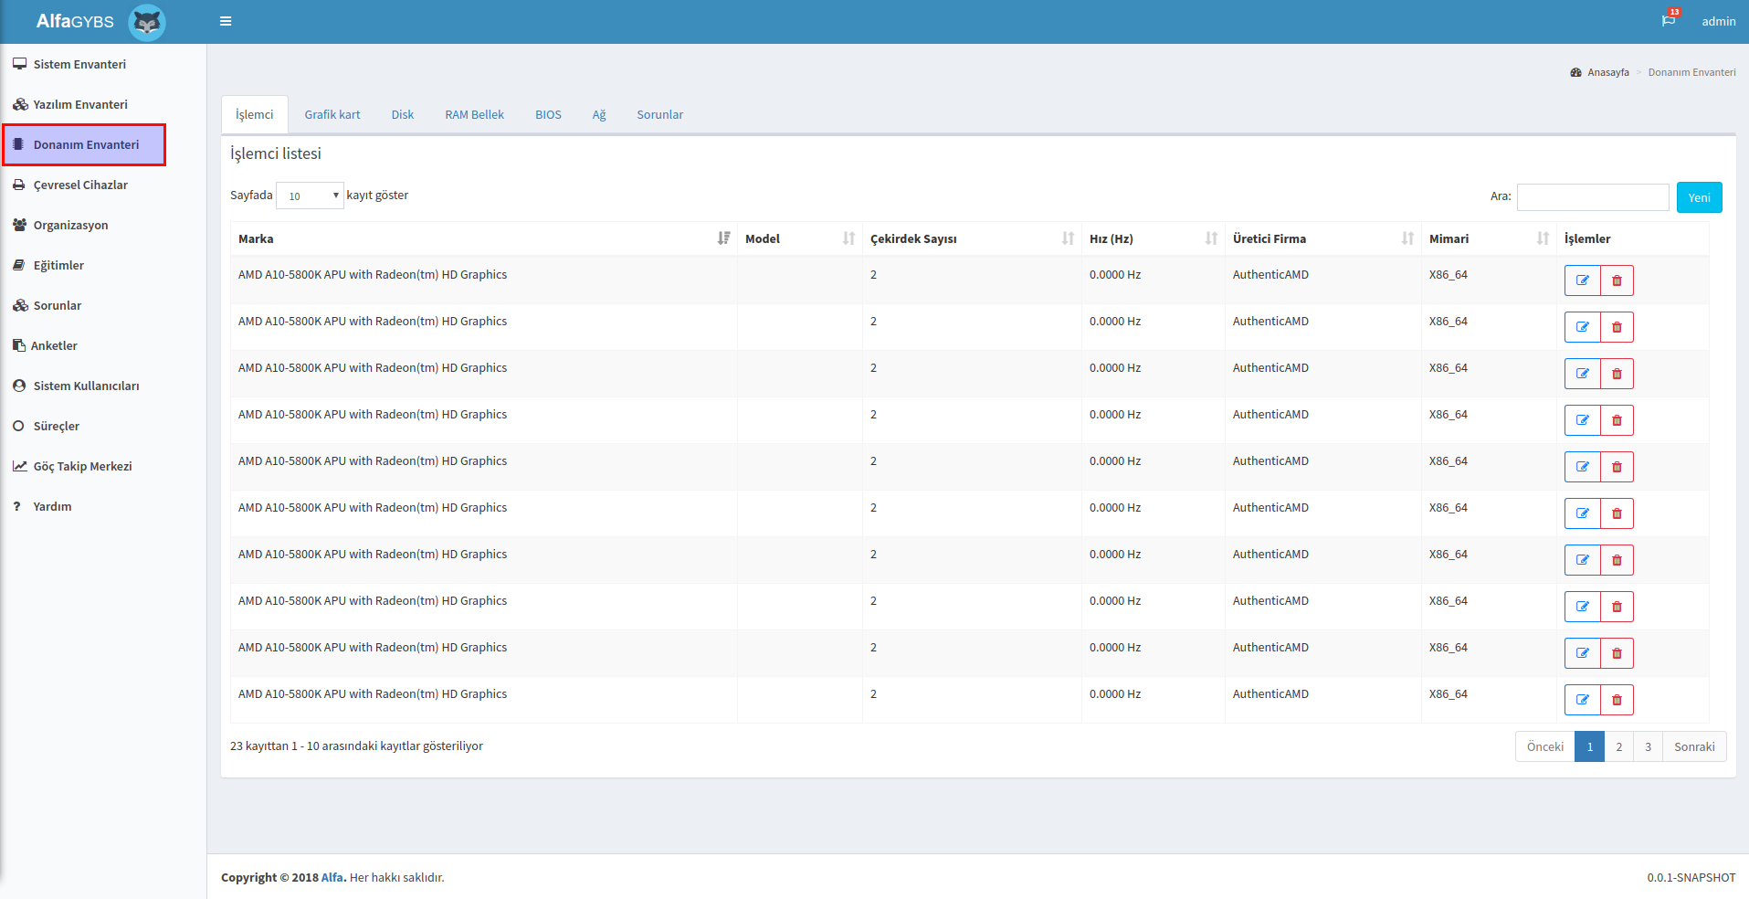Open the notifications flag with badge 13
The image size is (1749, 899).
[x=1670, y=20]
